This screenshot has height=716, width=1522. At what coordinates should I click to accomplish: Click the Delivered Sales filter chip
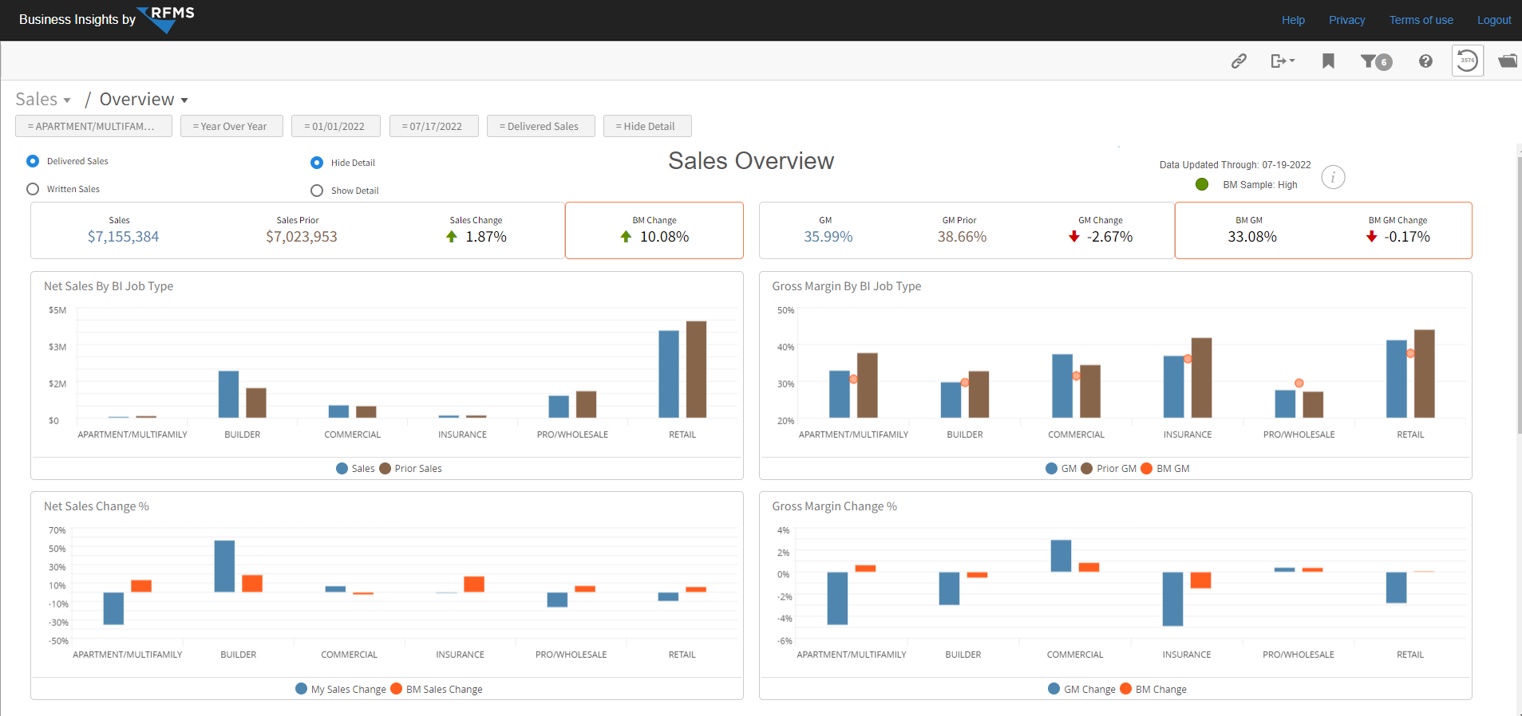(541, 126)
